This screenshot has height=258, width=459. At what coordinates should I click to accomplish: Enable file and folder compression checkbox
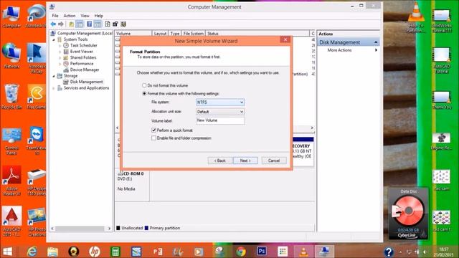tap(153, 138)
